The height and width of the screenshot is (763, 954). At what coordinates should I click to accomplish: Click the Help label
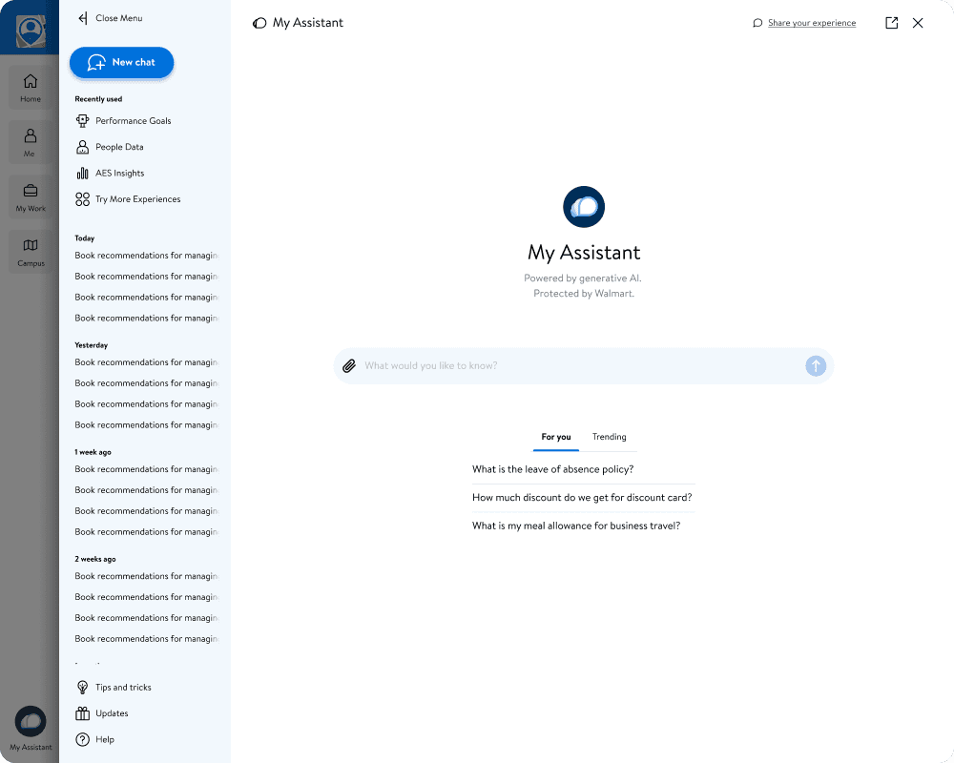(105, 739)
